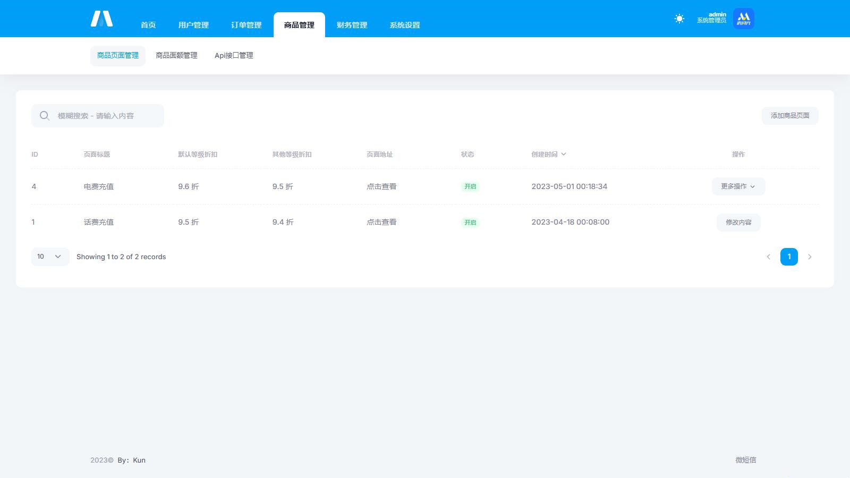
Task: Click the fuzzy search input field
Action: 106,116
